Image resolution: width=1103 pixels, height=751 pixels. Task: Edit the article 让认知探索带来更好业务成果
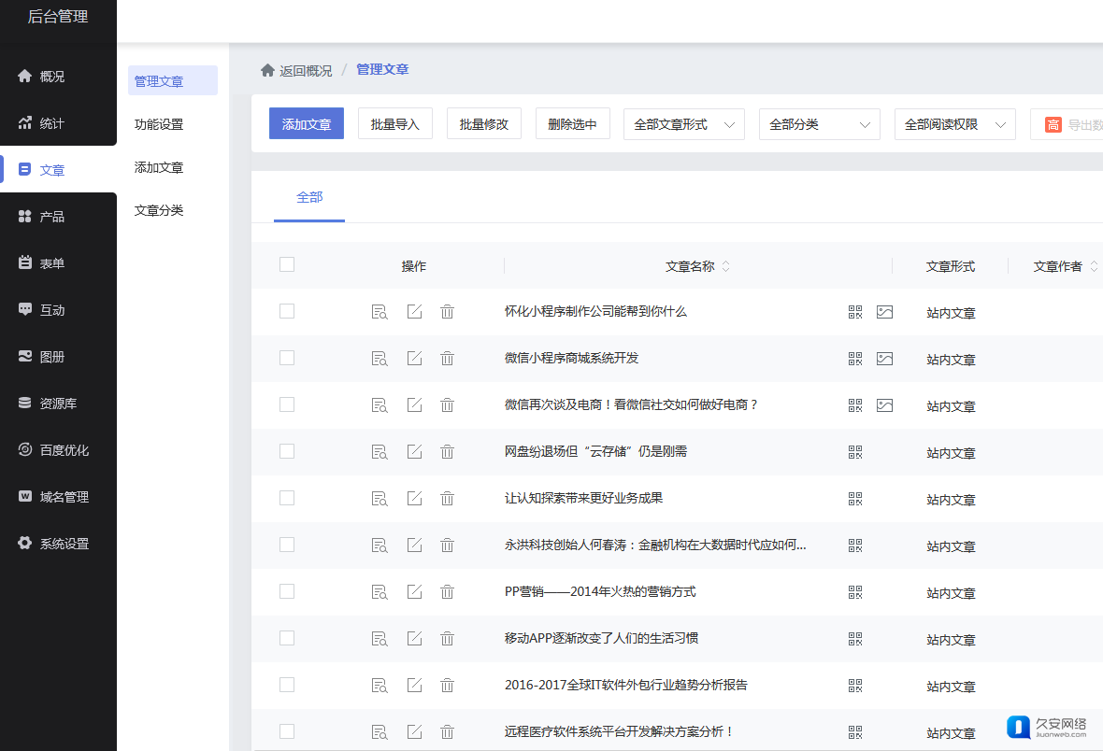point(414,499)
